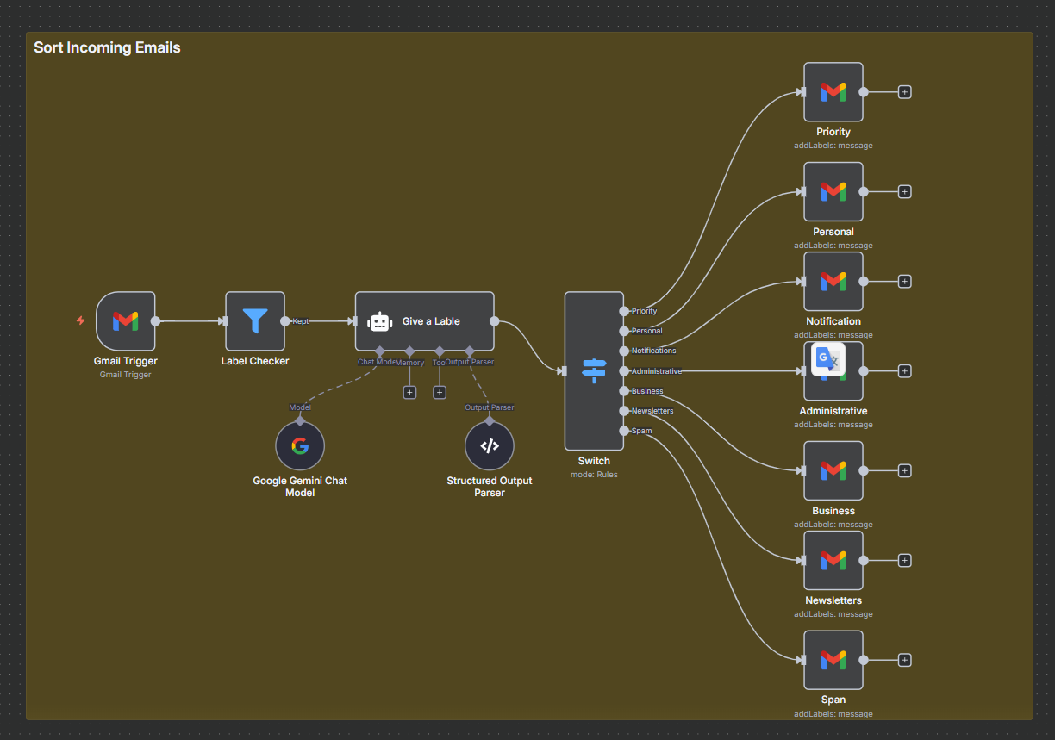
Task: Add a Tool sub-node via plus button
Action: pos(440,392)
